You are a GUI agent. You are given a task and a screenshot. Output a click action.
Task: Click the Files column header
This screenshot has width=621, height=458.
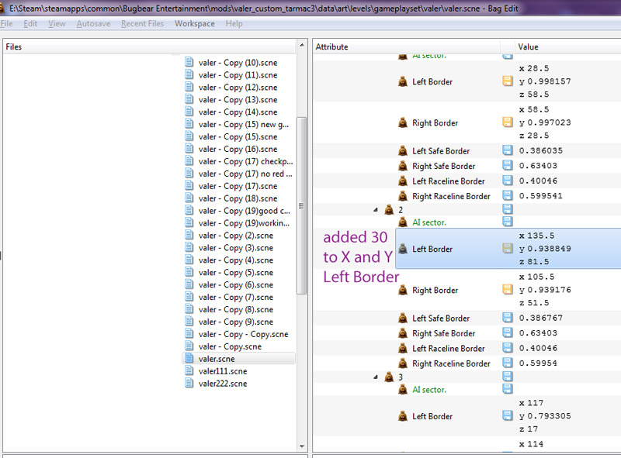pyautogui.click(x=149, y=46)
